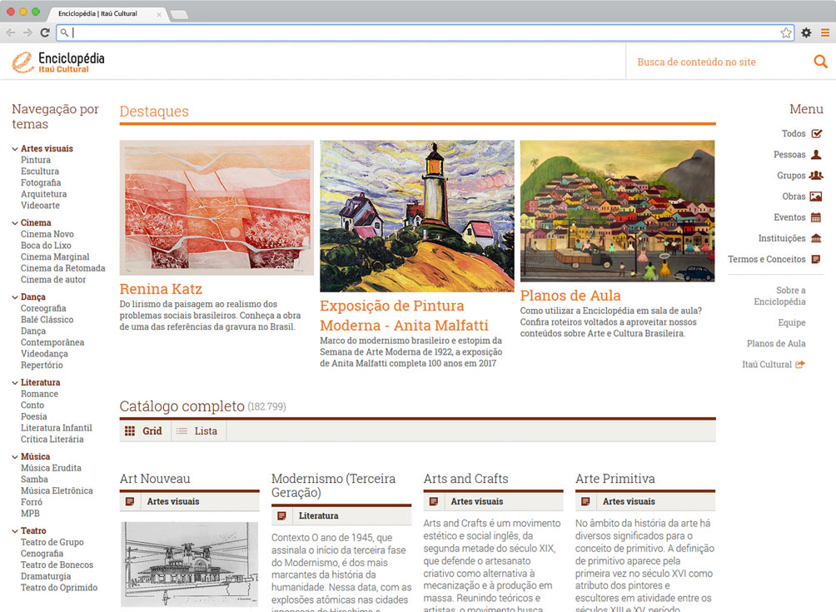This screenshot has width=836, height=612.
Task: Open Obras using the picture icon
Action: click(816, 197)
